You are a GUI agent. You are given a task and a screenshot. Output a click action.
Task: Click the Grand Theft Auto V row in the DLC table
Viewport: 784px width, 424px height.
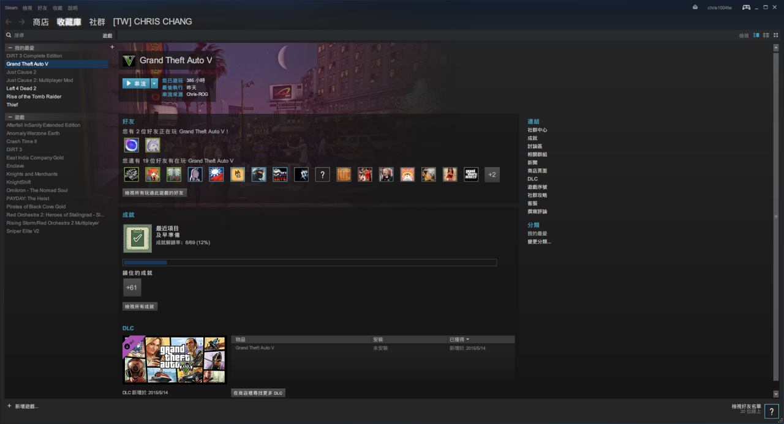point(373,348)
